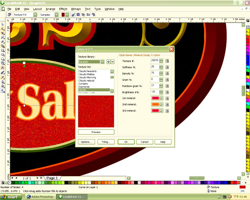Toggle the lock beside Density %
This screenshot has width=250, height=200.
coord(167,73)
